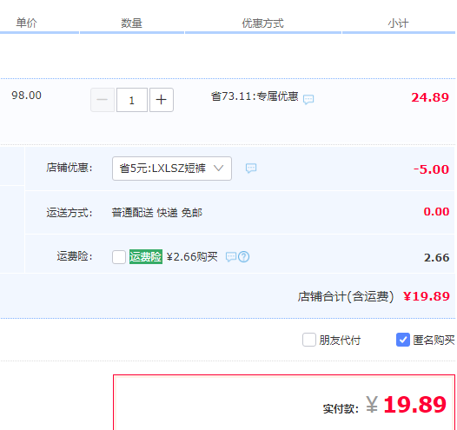Tick the 朋友代付 checkbox
457x430 pixels.
click(x=309, y=340)
